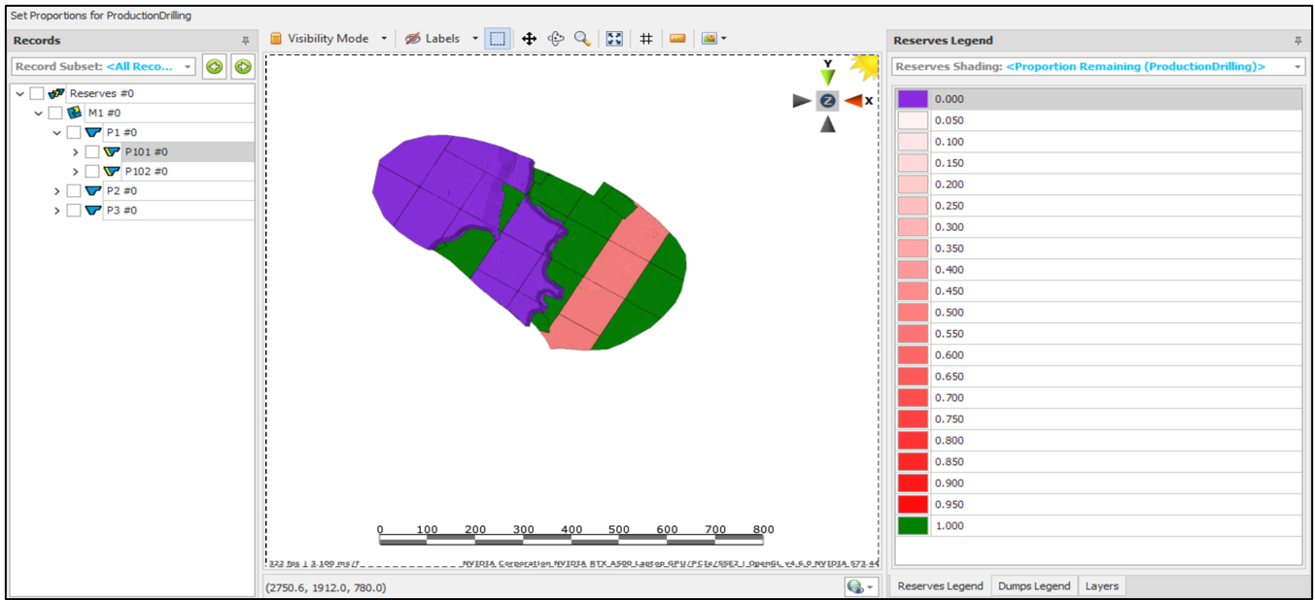The image size is (1315, 600).
Task: Select the Pan tool with four arrows
Action: (x=530, y=39)
